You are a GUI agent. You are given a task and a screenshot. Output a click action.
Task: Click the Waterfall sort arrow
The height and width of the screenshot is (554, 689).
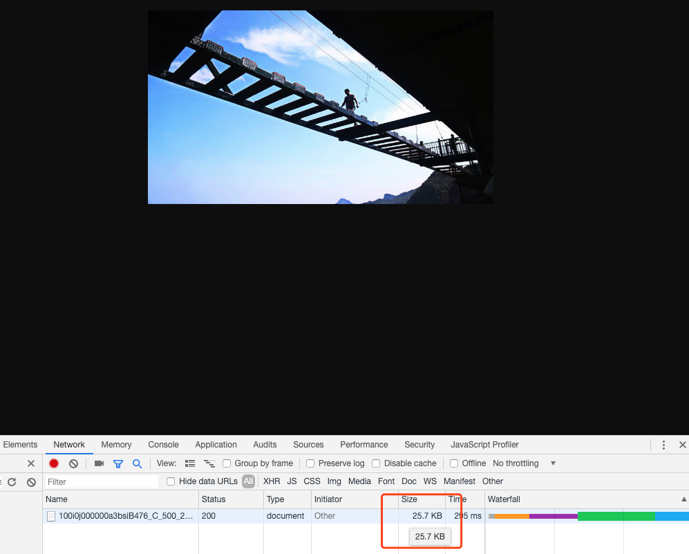pos(683,499)
